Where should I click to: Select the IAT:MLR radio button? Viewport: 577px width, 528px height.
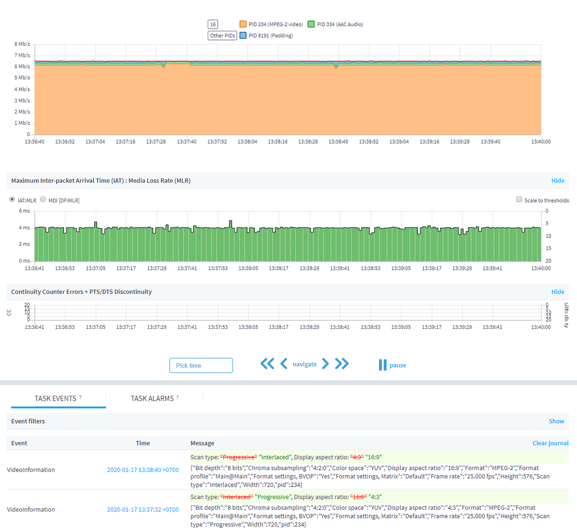click(x=12, y=199)
